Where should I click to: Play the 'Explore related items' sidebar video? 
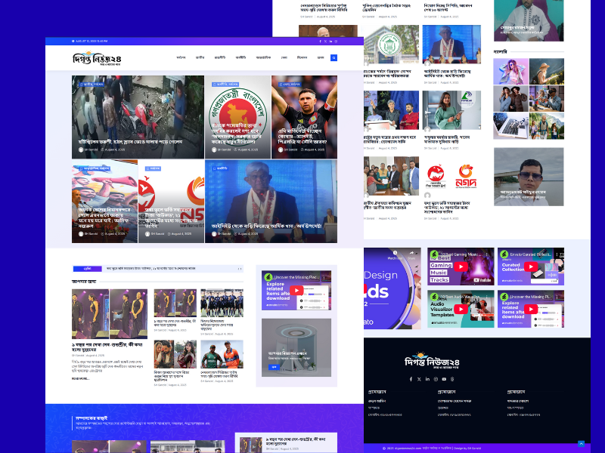click(x=296, y=290)
